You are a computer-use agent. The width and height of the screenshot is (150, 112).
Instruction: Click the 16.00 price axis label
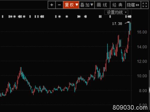(x=142, y=32)
